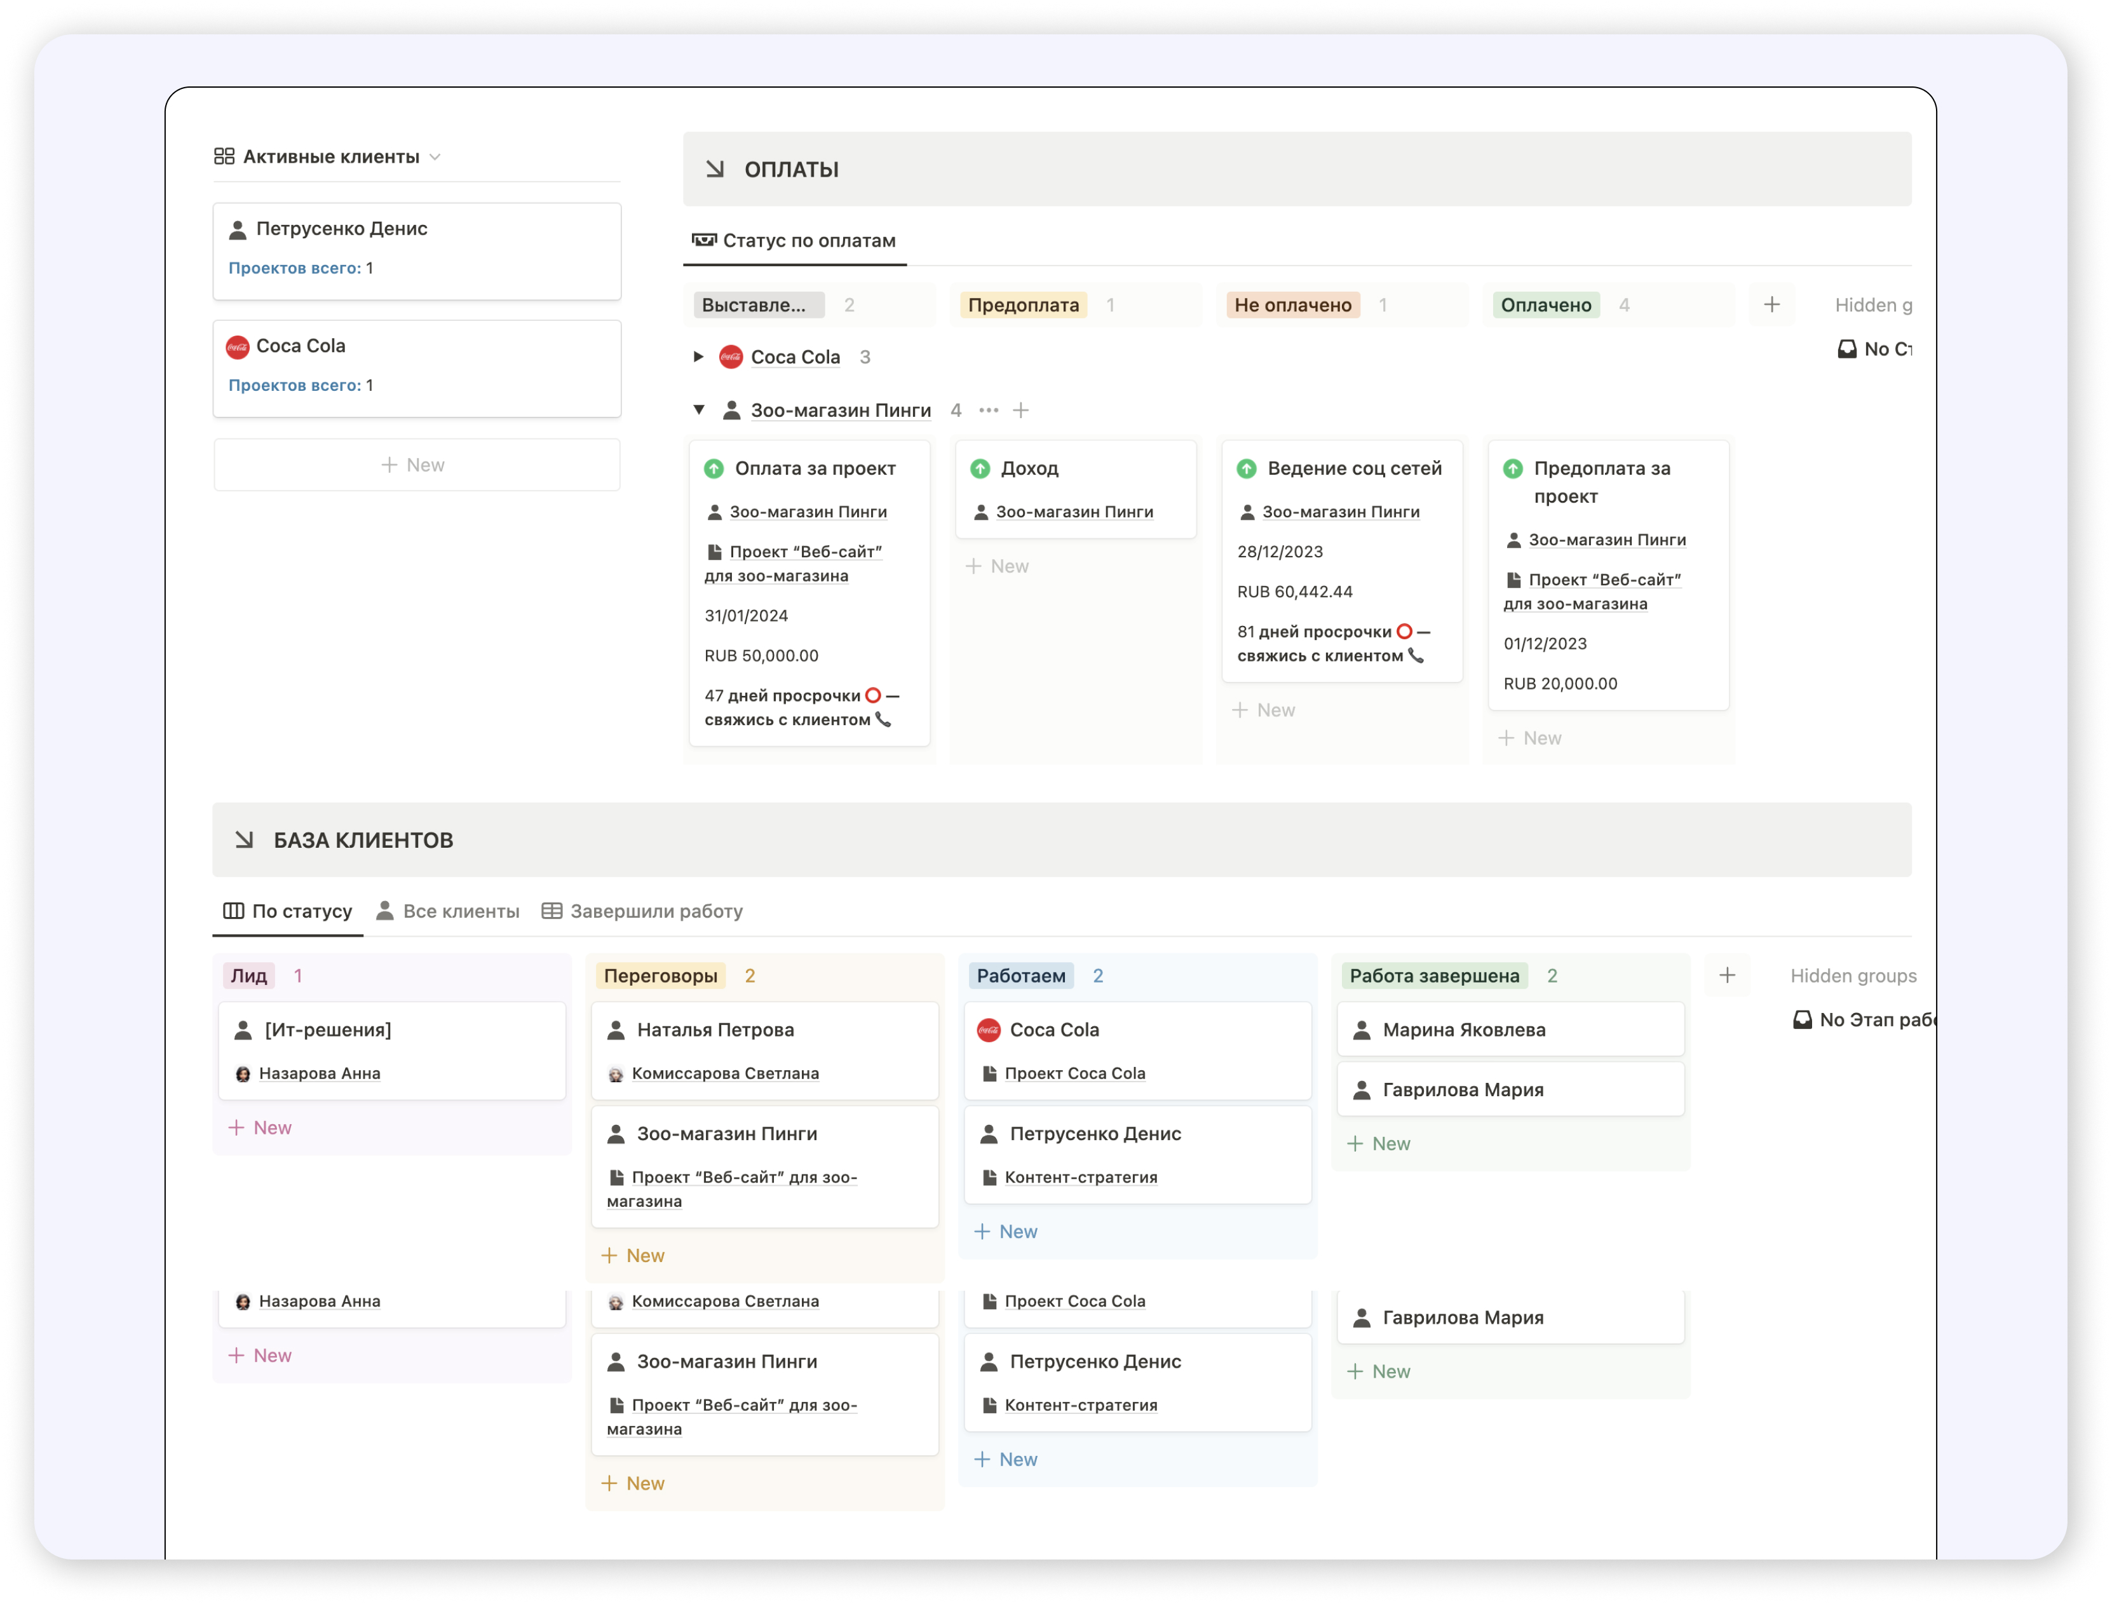Click the gallery view icon beside Активные клиенты
The image size is (2112, 1604).
tap(226, 156)
